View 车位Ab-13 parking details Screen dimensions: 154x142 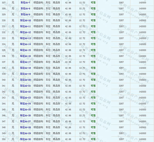[25, 38]
